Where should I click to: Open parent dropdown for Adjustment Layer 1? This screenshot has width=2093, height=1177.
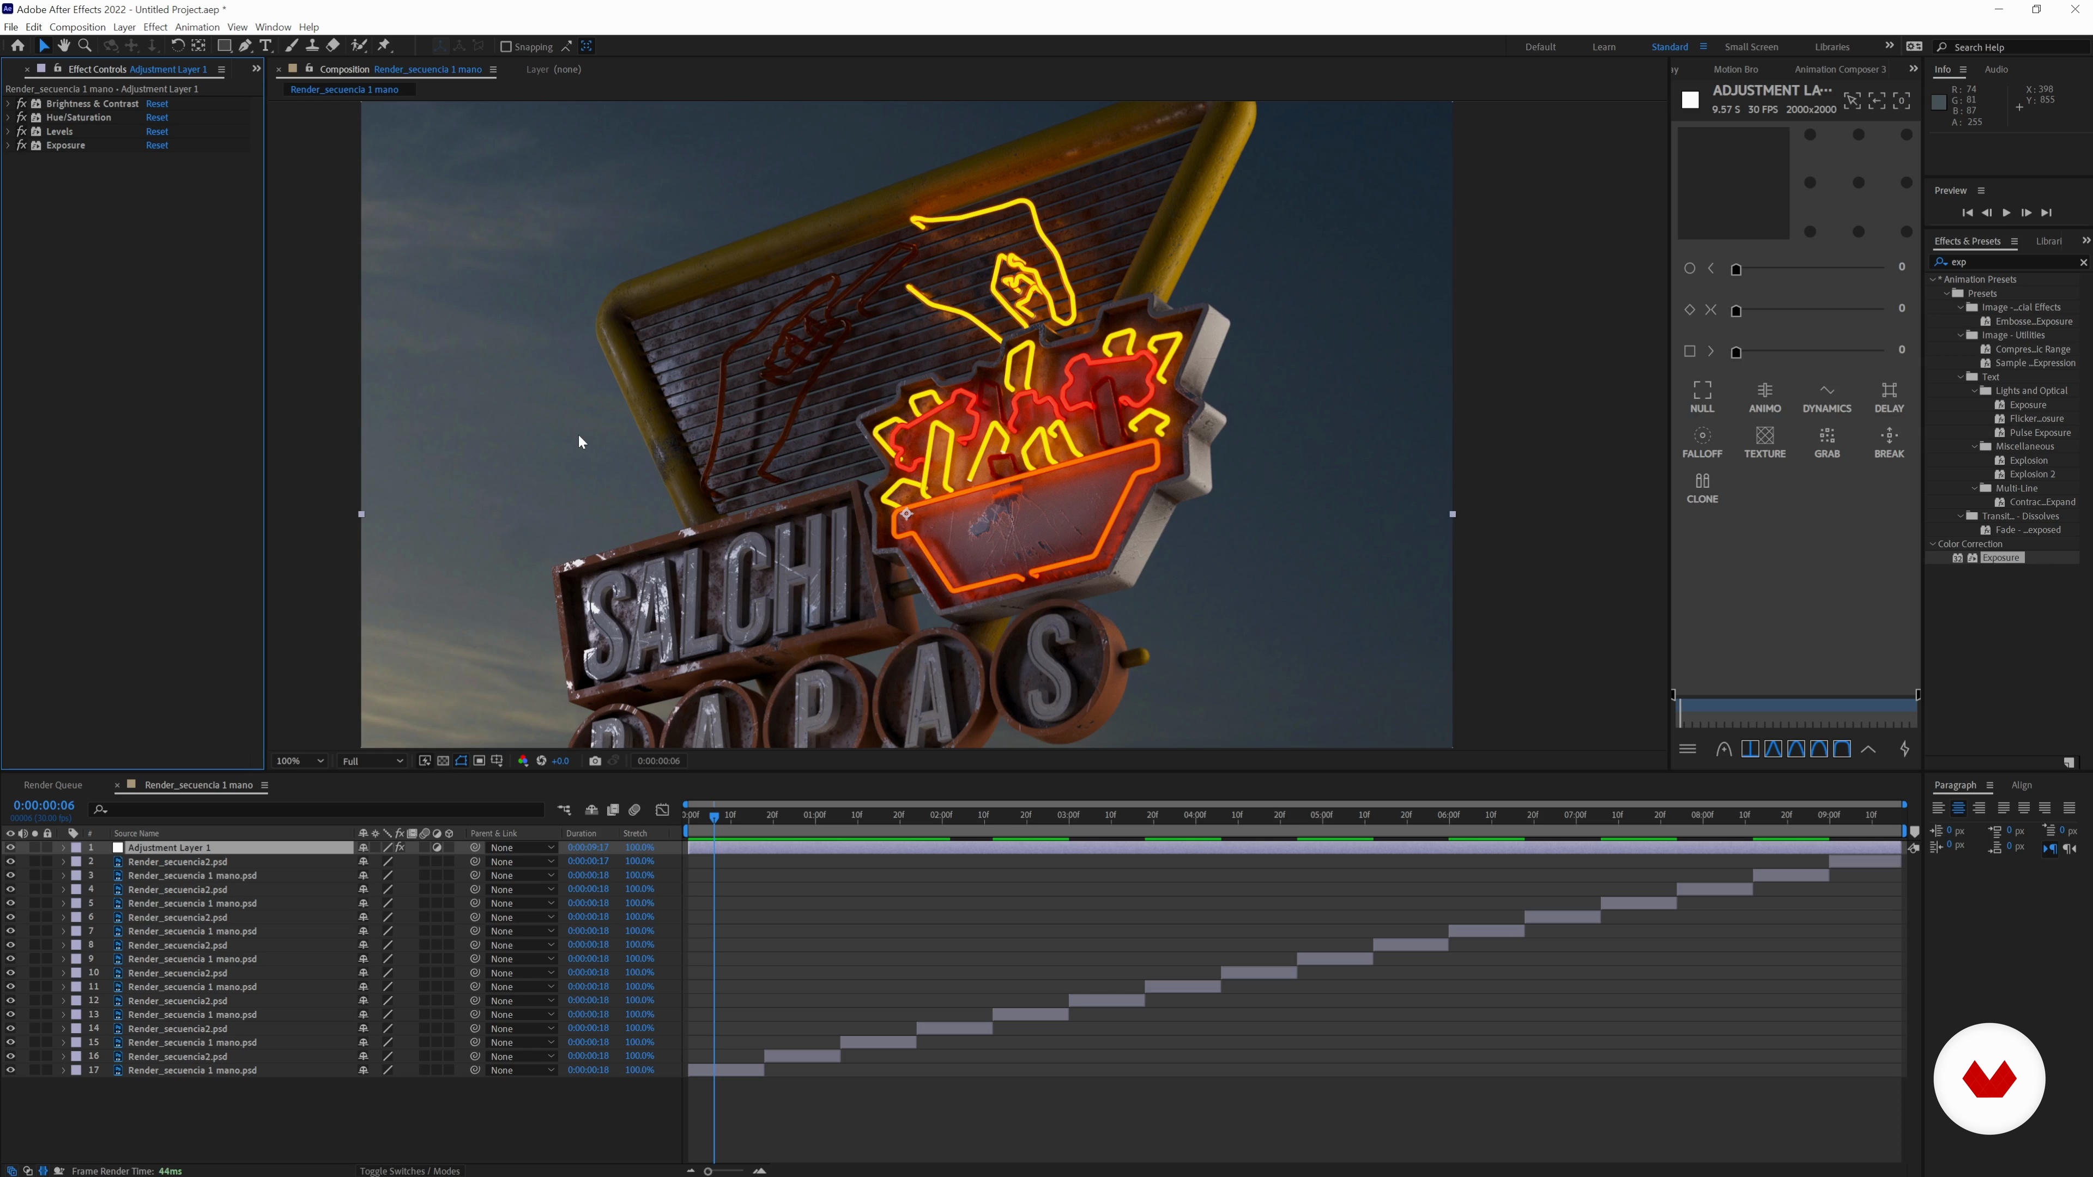click(522, 847)
